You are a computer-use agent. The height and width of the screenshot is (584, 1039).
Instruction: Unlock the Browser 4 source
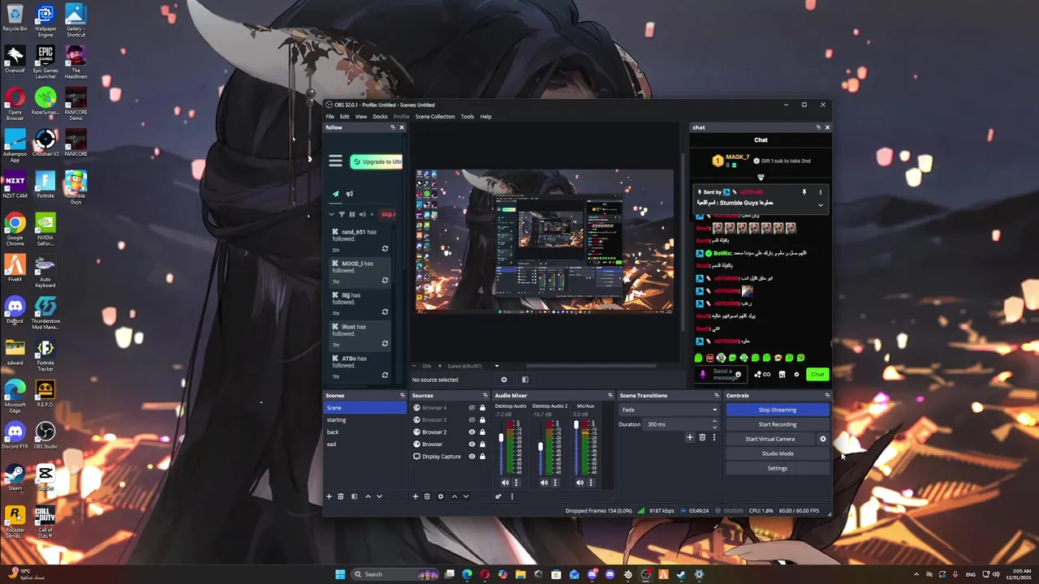click(482, 408)
